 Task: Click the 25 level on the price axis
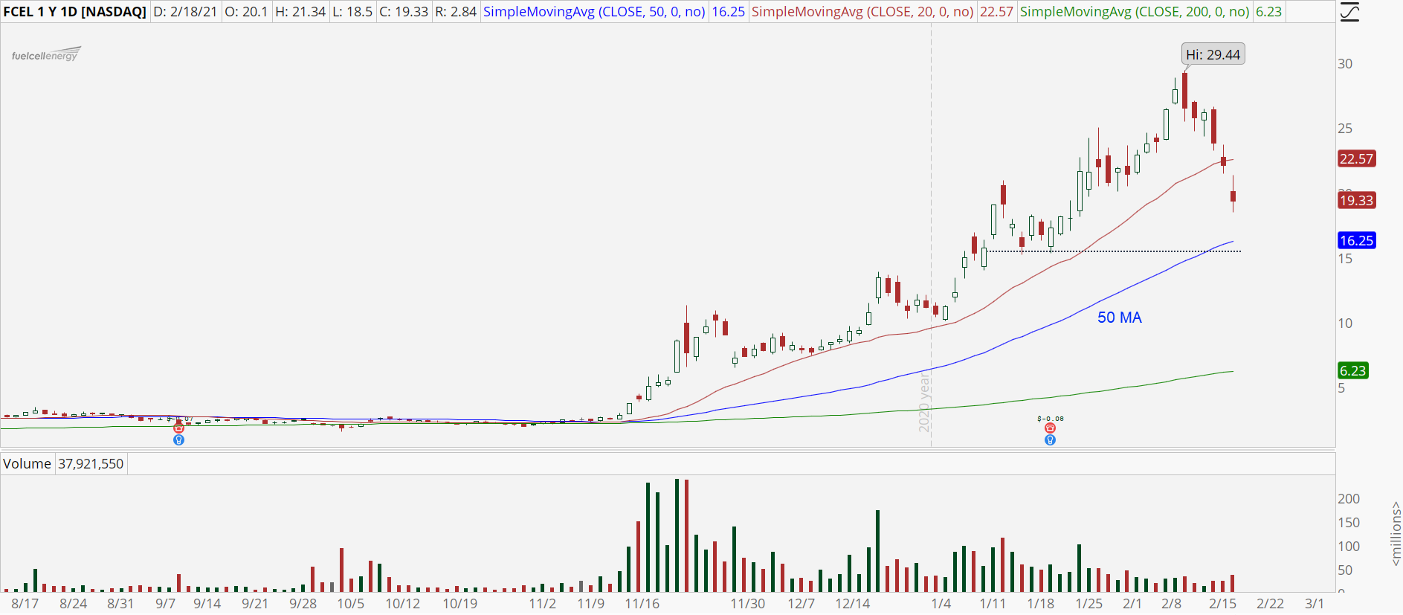point(1345,129)
